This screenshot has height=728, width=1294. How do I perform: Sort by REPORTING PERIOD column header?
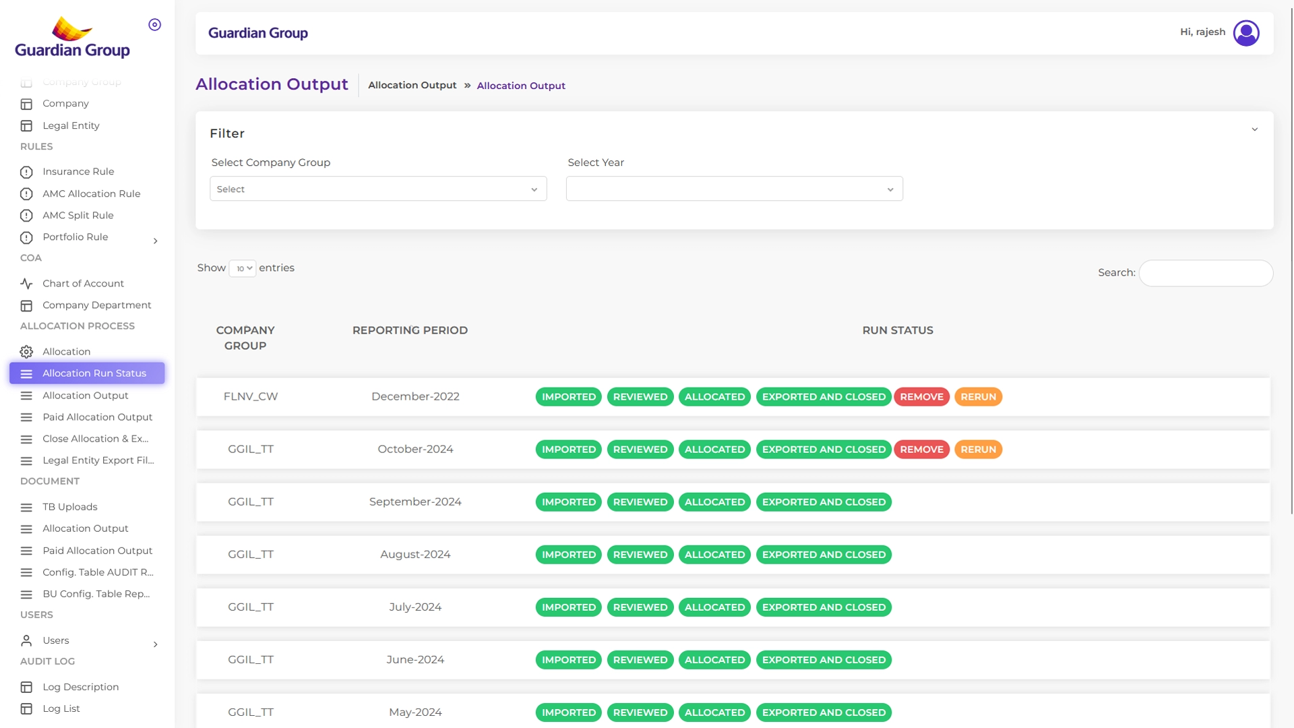tap(410, 330)
